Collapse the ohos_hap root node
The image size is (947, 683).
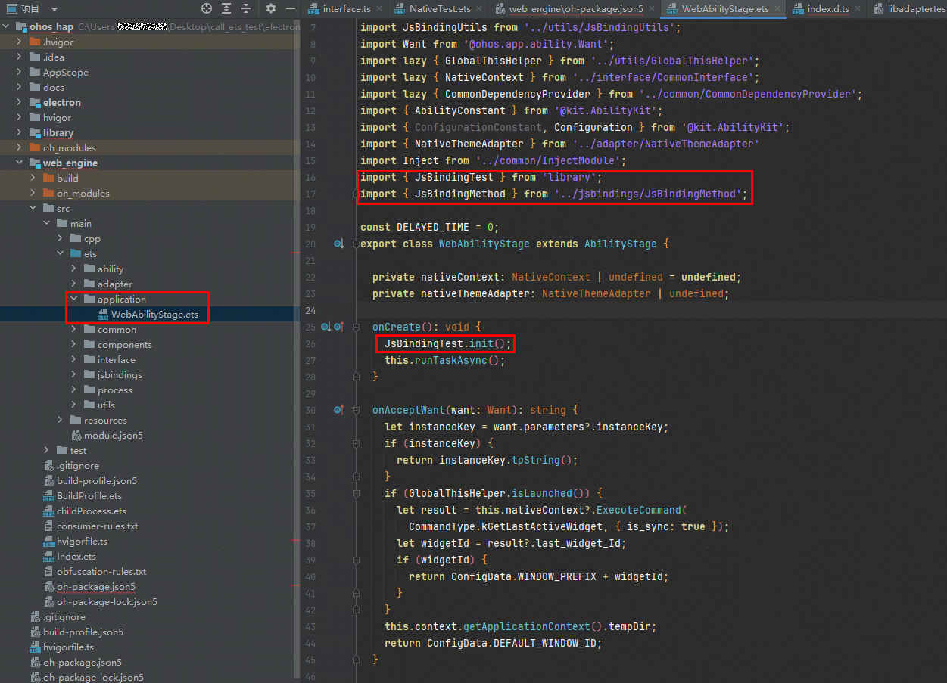7,26
